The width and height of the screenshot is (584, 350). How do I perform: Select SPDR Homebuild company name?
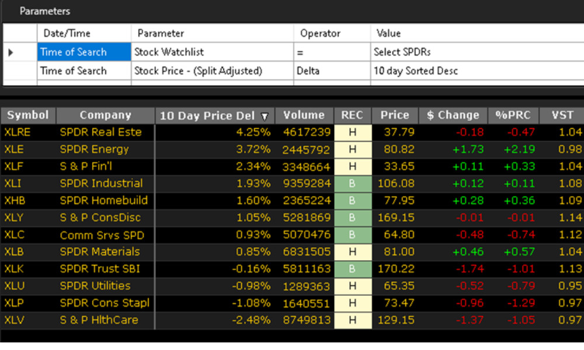[x=104, y=201]
